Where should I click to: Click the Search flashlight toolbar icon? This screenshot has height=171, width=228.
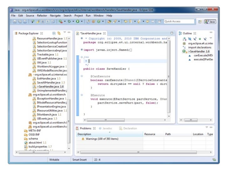pyautogui.click(x=115, y=22)
